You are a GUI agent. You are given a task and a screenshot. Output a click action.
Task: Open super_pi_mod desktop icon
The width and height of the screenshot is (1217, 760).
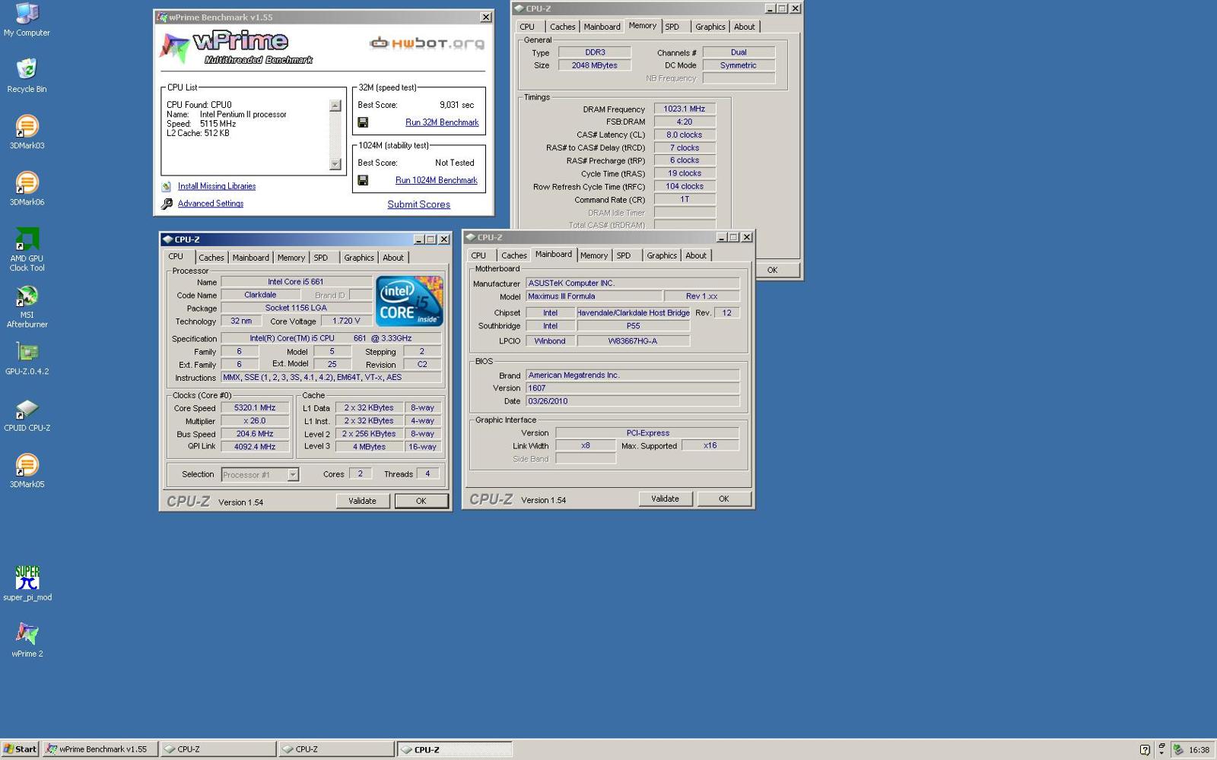click(27, 583)
